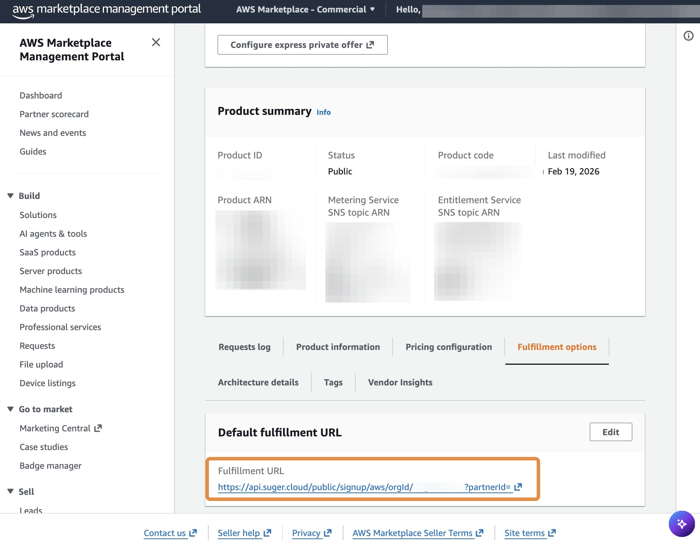The image size is (700, 552).
Task: Open Solutions under Build
Action: 38,215
